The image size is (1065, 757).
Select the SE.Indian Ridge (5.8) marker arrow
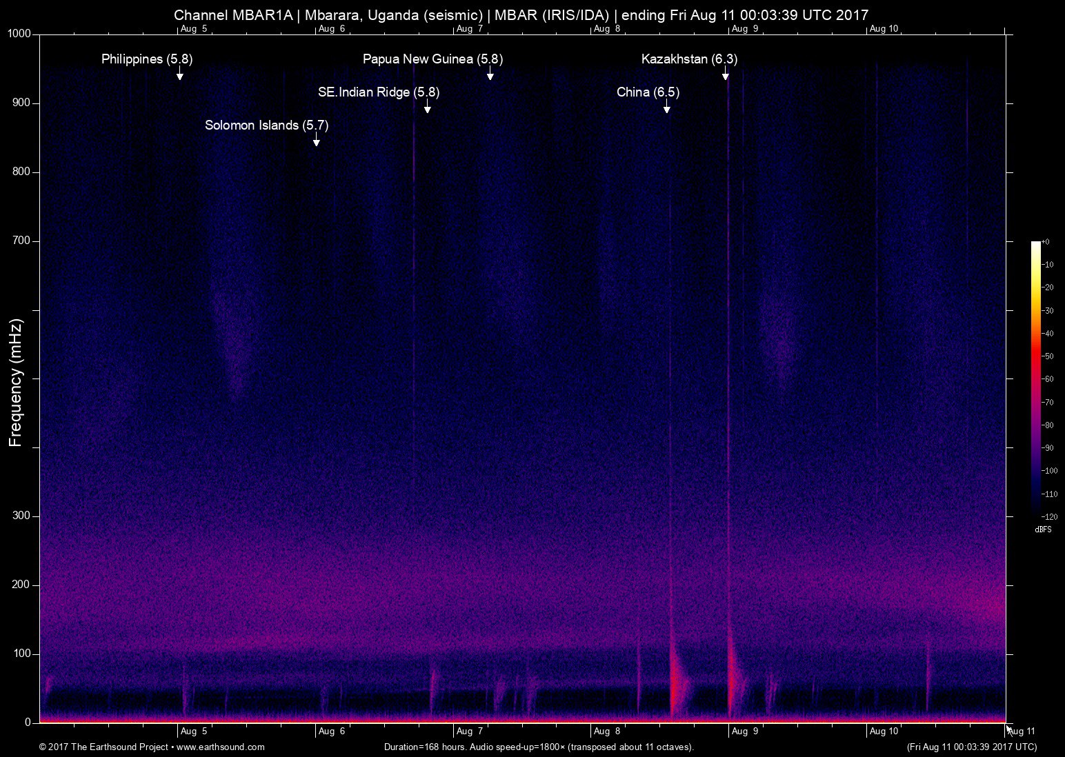point(428,107)
